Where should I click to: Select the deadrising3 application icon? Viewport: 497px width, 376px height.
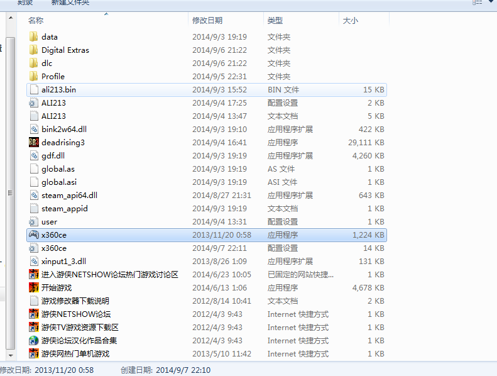(33, 143)
